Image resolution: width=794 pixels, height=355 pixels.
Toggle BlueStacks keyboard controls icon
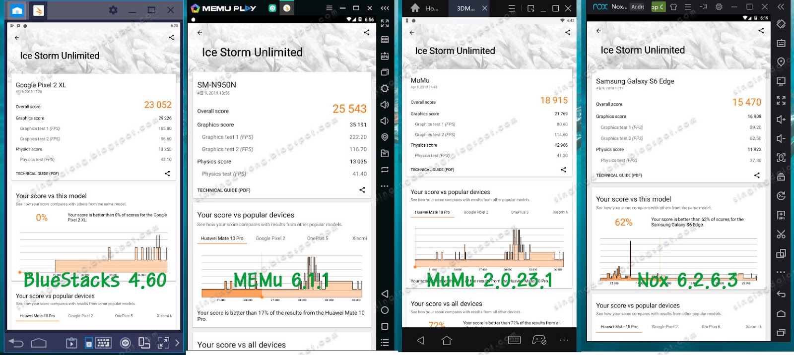[103, 343]
